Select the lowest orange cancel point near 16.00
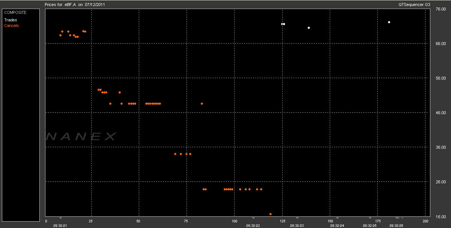This screenshot has height=228, width=451. (x=271, y=214)
